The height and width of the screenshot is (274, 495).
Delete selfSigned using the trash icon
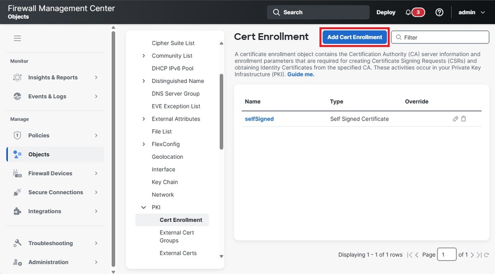464,119
